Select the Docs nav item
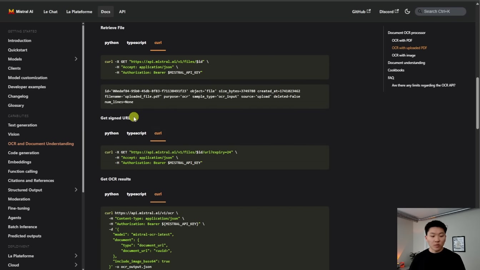The image size is (480, 270). [105, 11]
